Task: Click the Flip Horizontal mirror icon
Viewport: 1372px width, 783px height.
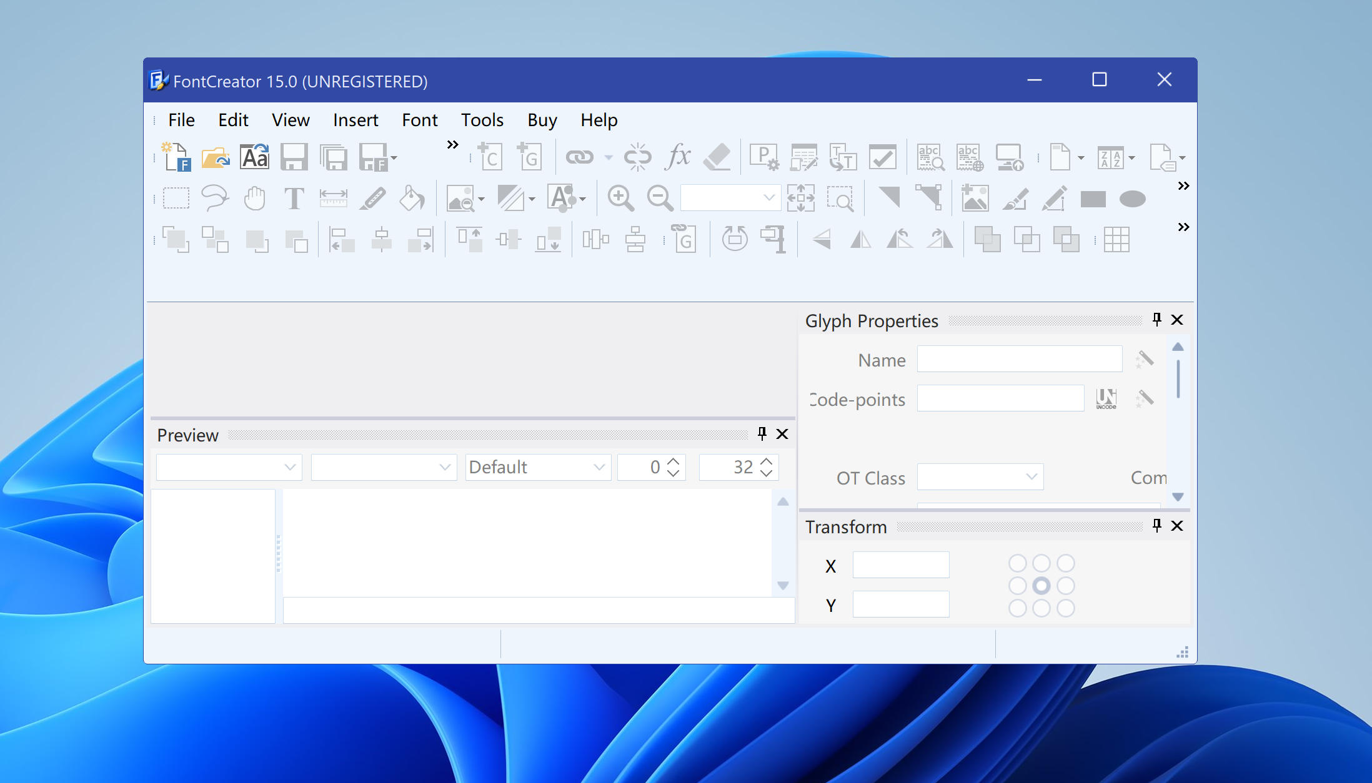Action: click(x=861, y=239)
